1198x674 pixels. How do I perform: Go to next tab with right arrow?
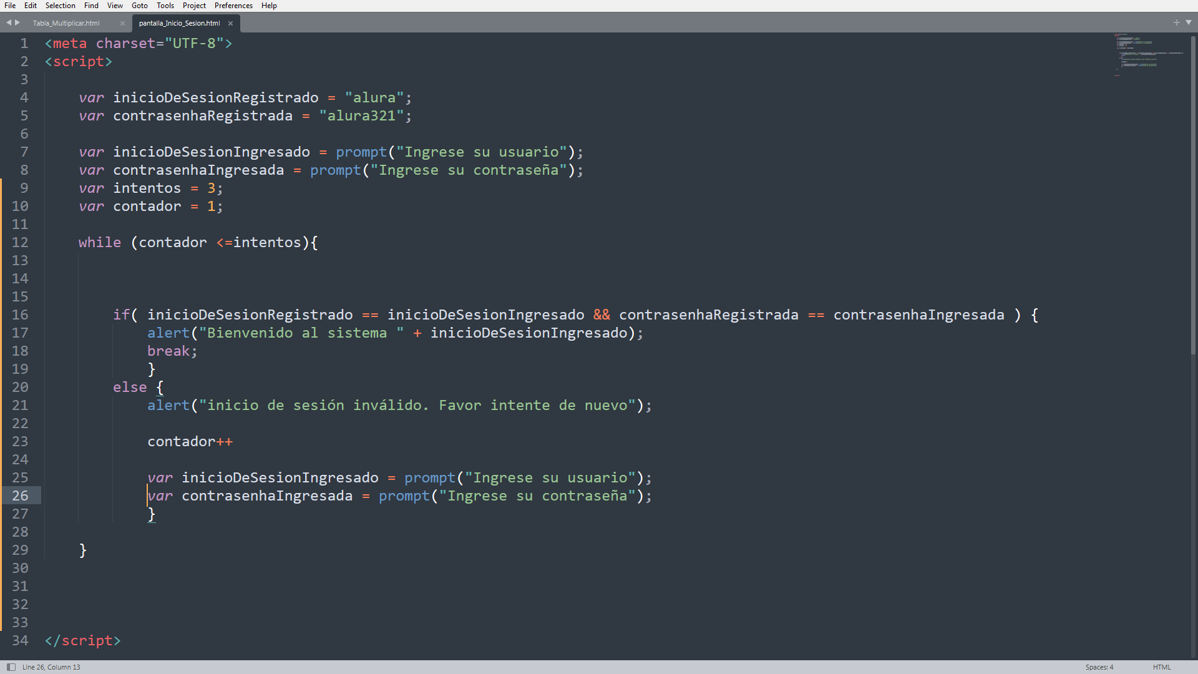[17, 22]
